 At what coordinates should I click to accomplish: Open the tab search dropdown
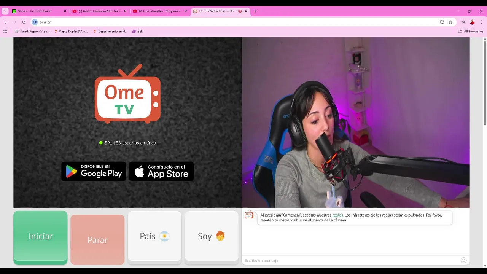point(5,11)
